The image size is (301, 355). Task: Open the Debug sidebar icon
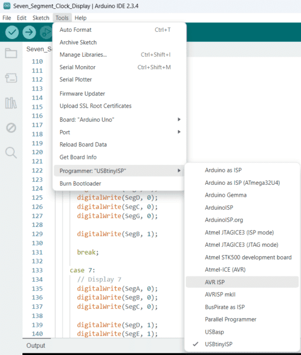coord(11,128)
